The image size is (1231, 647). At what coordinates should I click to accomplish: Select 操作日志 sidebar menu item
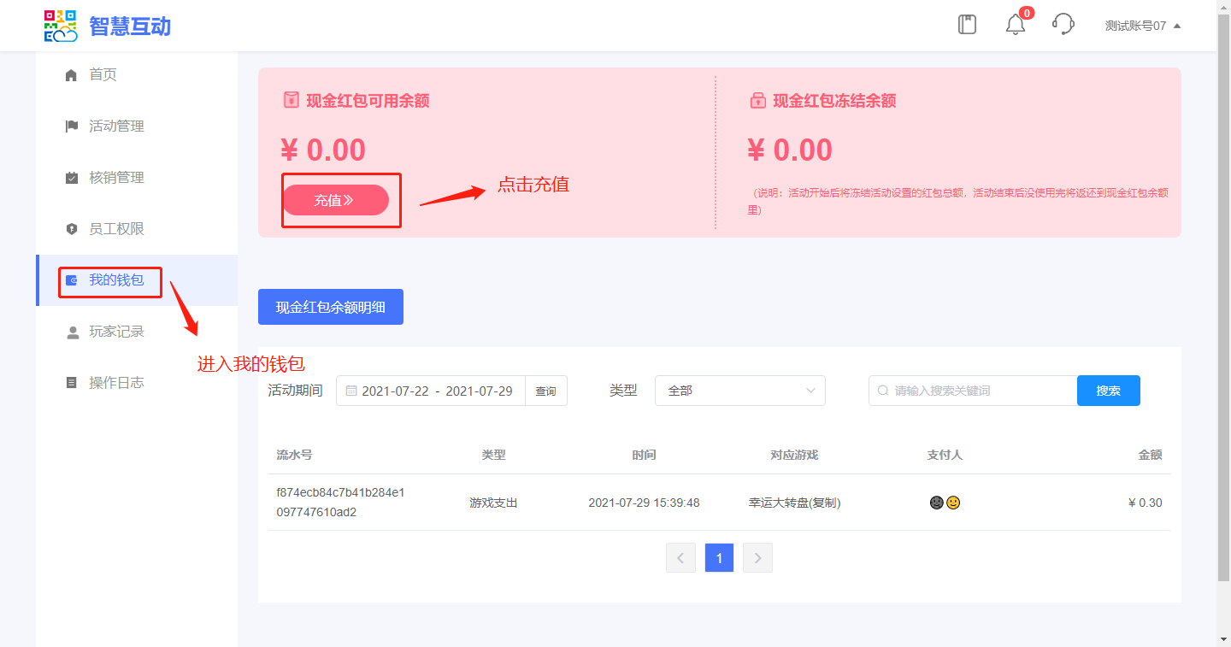tap(116, 383)
